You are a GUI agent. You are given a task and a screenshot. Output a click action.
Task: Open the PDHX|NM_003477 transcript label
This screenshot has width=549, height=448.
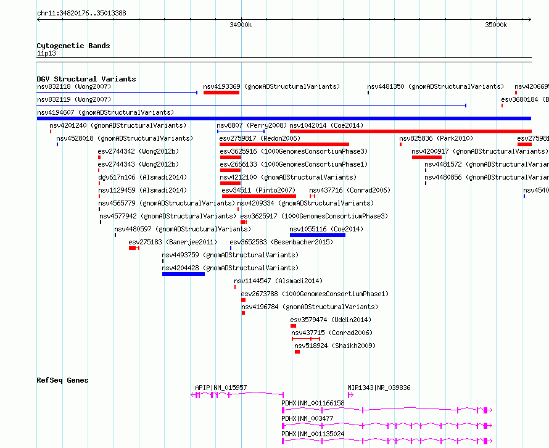(307, 418)
